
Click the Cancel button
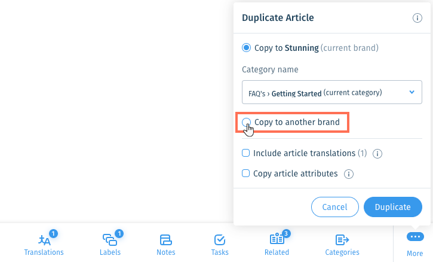[x=334, y=207]
